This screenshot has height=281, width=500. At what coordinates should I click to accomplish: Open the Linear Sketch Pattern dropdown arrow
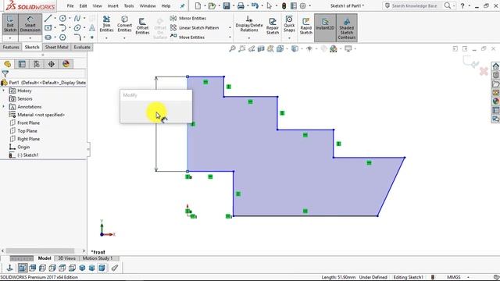230,28
